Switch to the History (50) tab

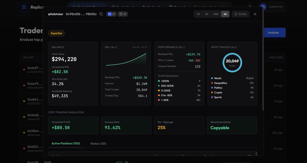pyautogui.click(x=98, y=144)
